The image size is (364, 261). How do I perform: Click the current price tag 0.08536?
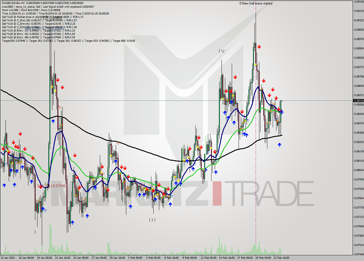358,100
